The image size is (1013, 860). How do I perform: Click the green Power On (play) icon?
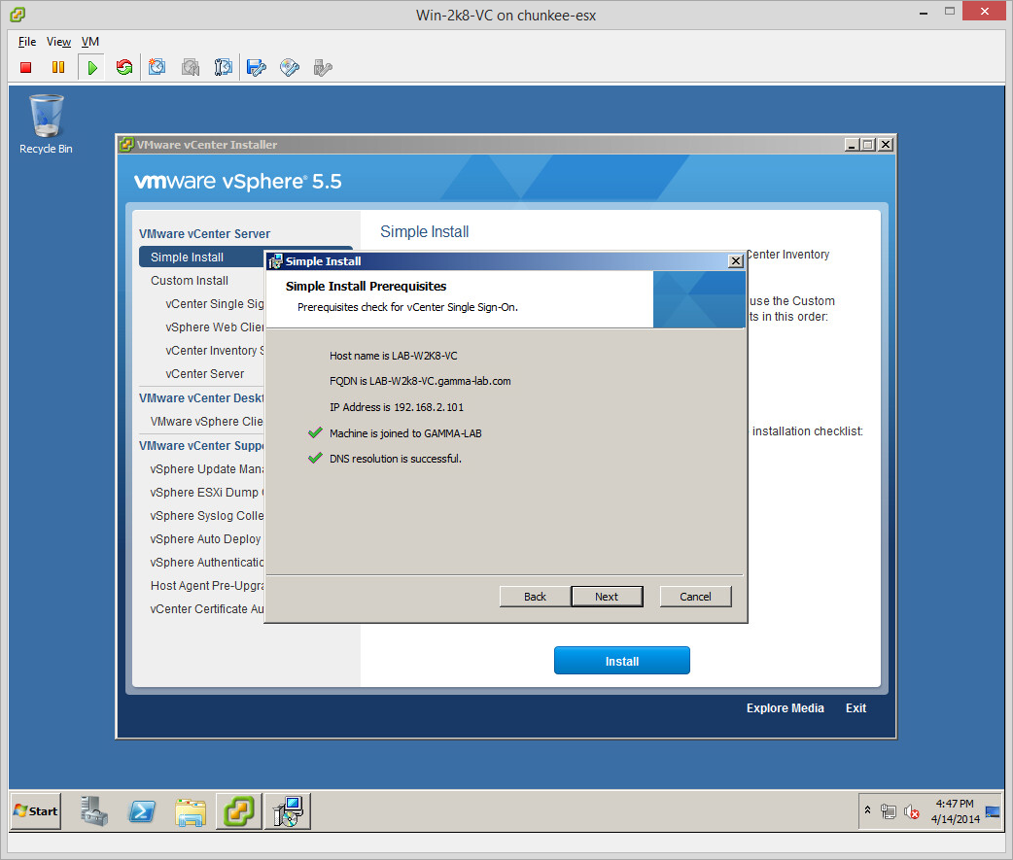tap(91, 67)
